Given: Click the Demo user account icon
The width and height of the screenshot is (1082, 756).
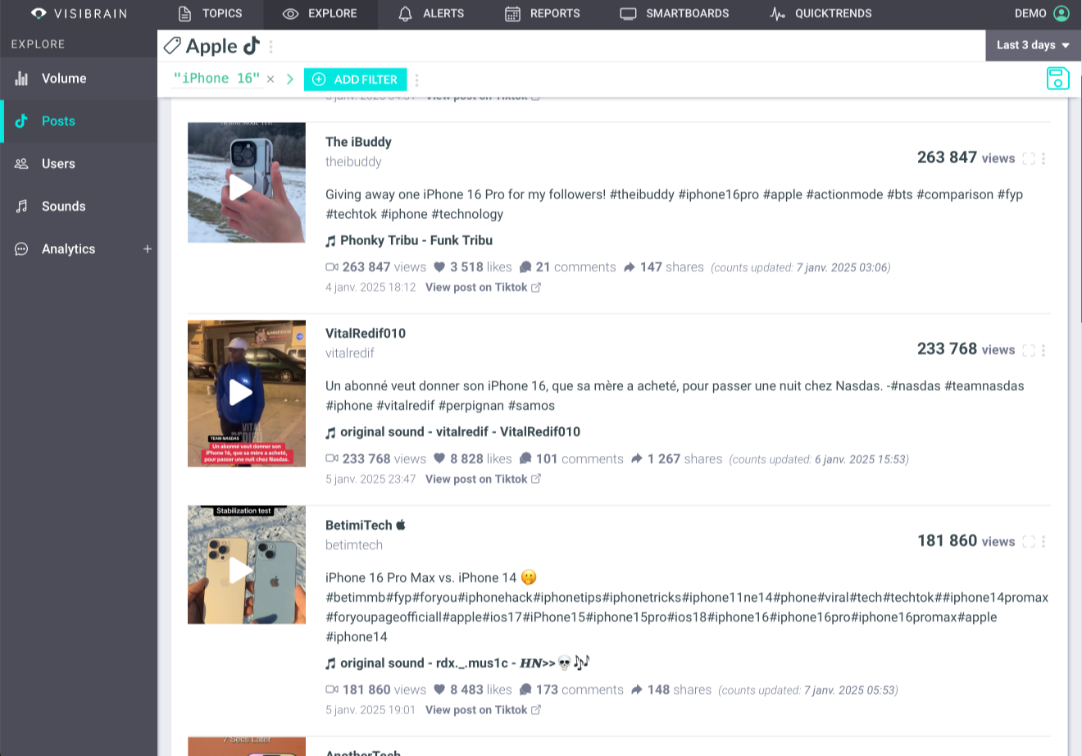Looking at the screenshot, I should (x=1062, y=13).
